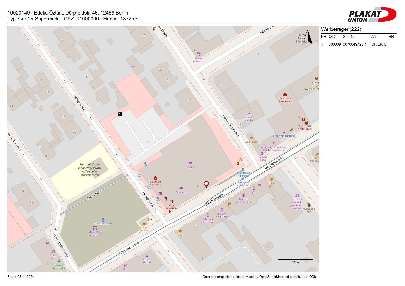Click the OpenStreetMap attribution text
This screenshot has width=405, height=286.
tap(260, 277)
